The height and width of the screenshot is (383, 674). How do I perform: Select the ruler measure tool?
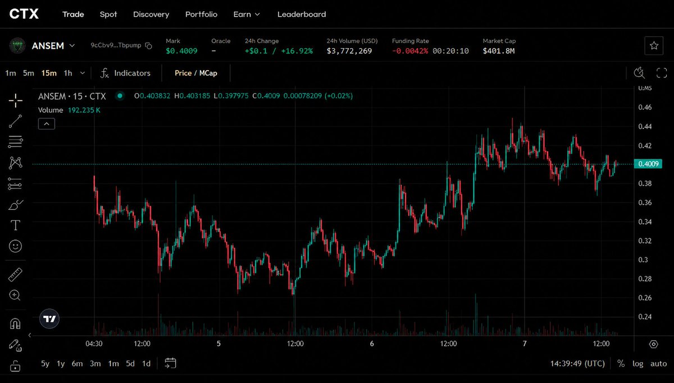click(15, 274)
